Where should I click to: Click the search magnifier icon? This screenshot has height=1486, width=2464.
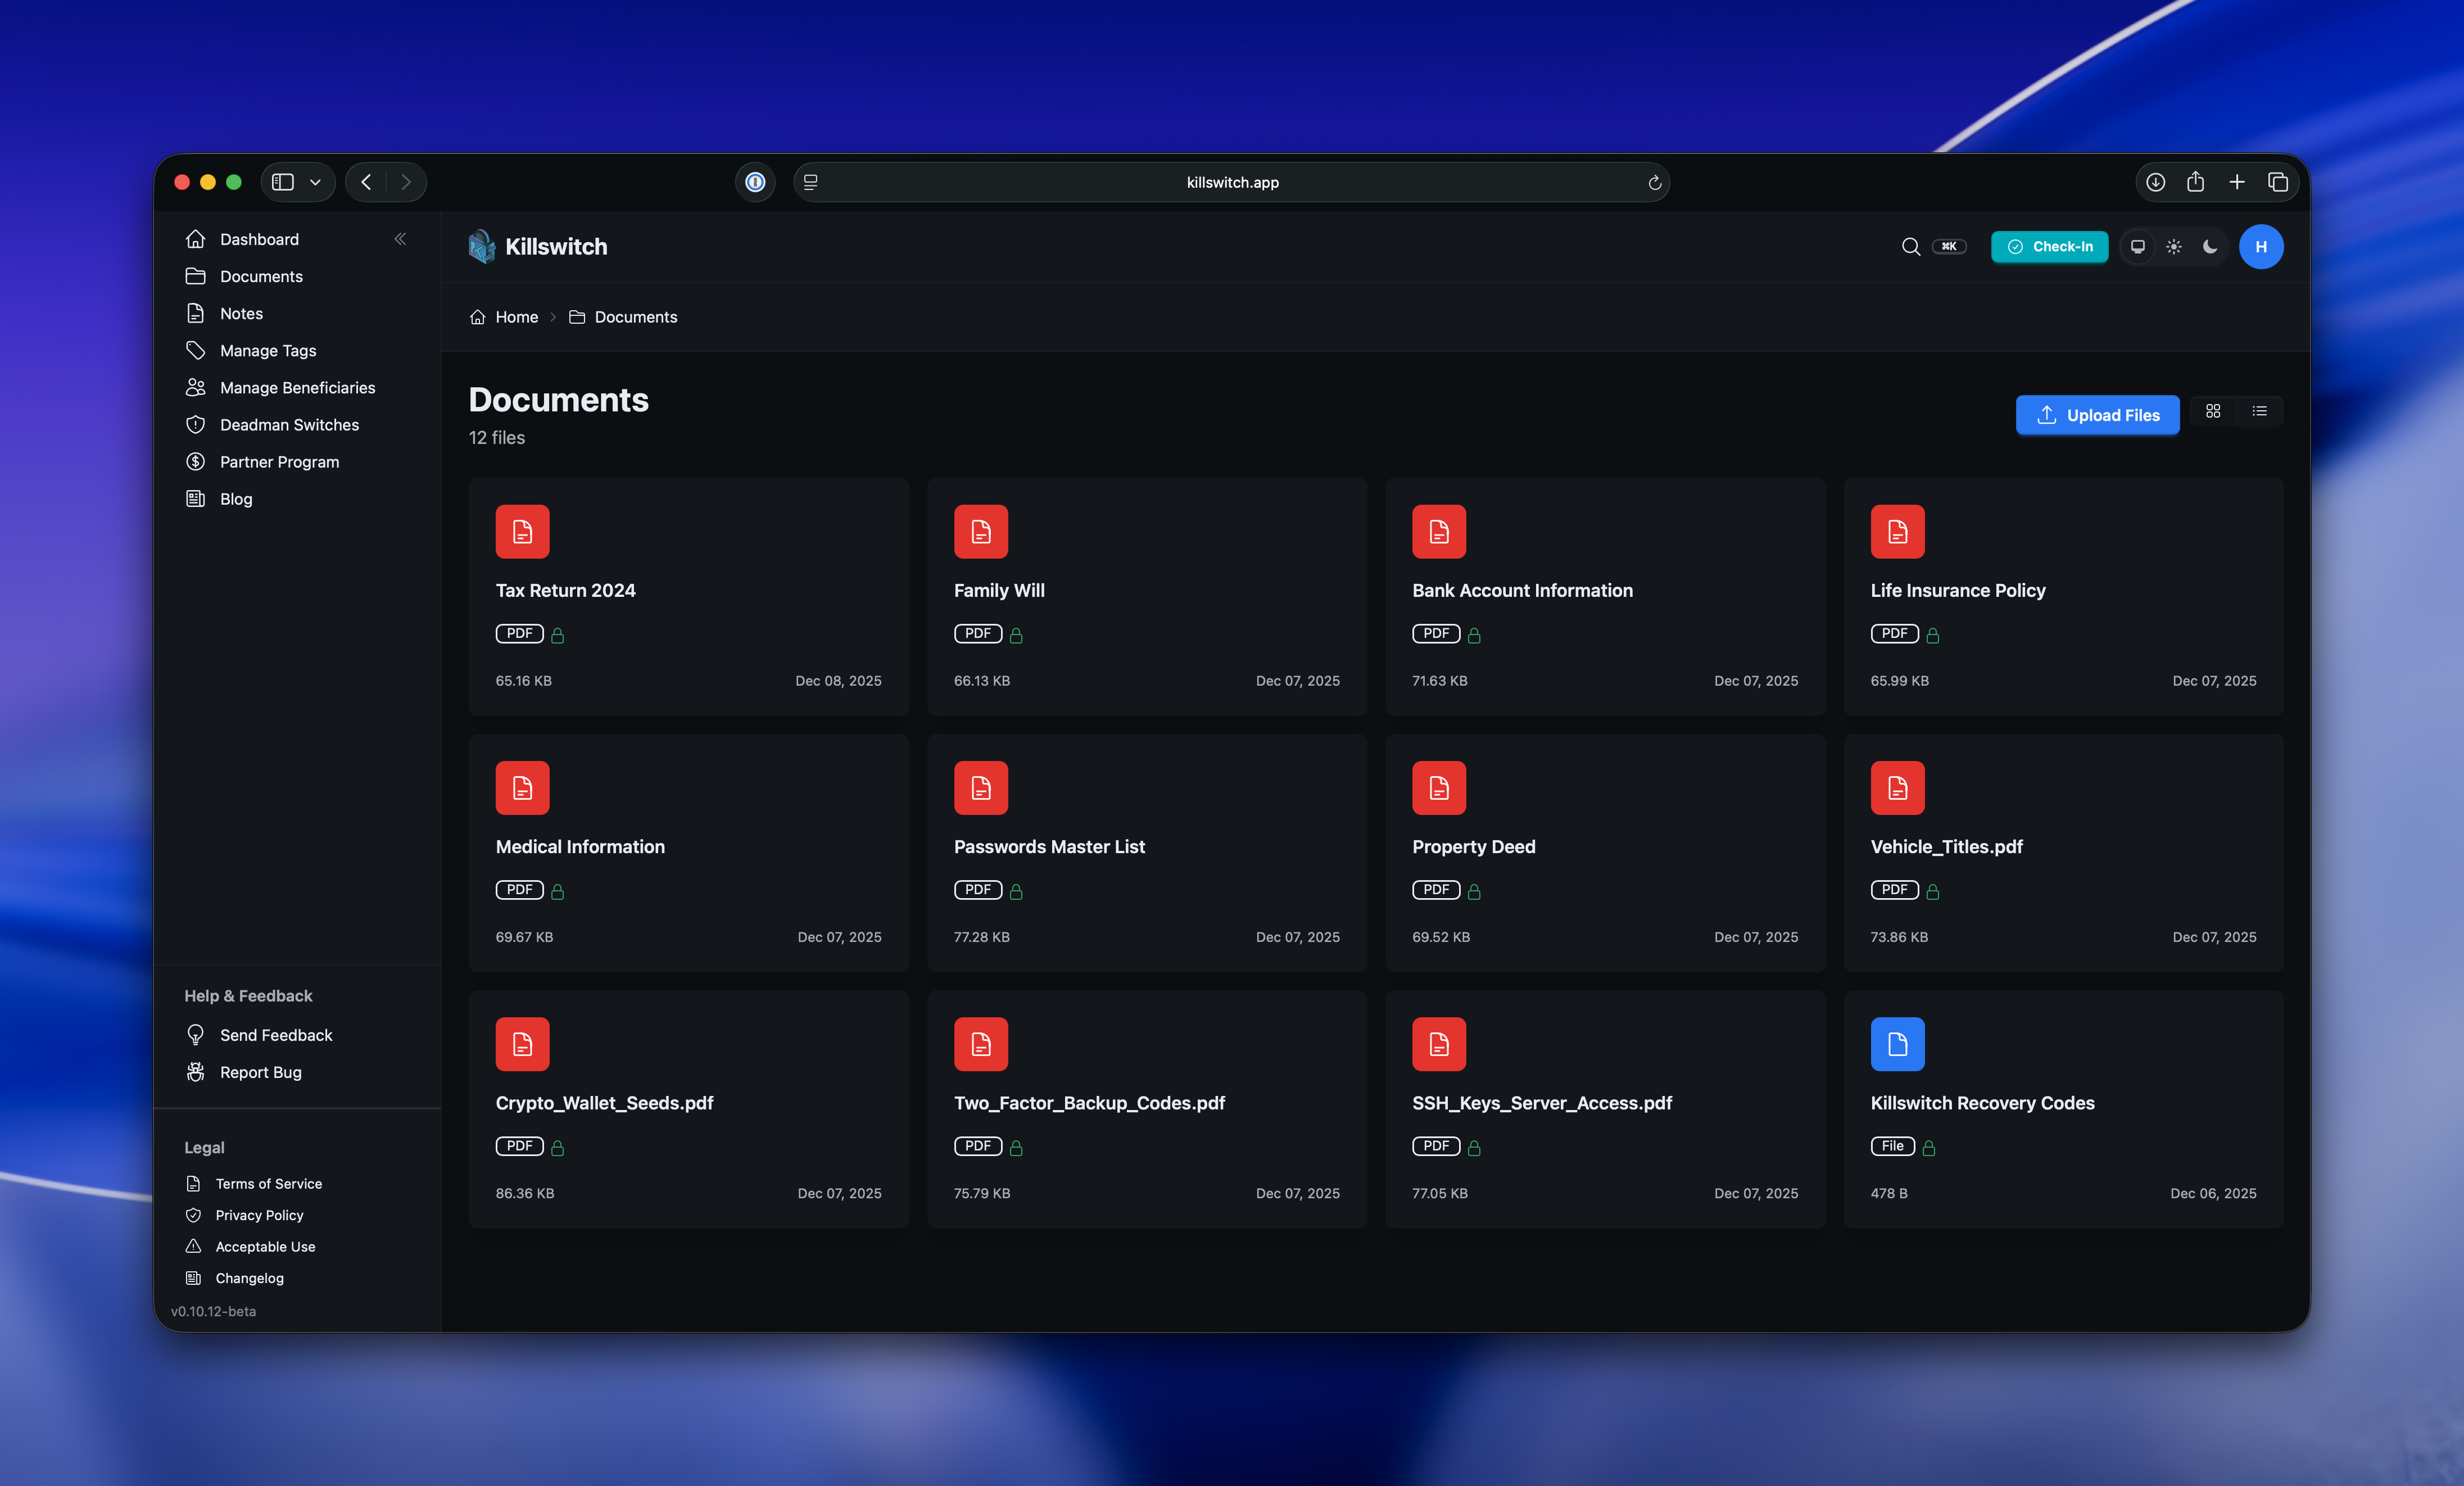click(1910, 247)
